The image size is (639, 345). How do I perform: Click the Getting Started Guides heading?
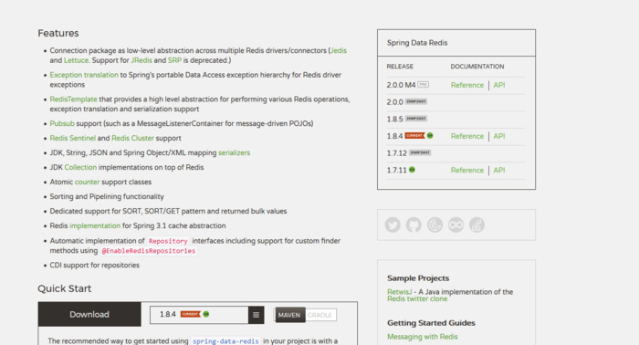click(431, 323)
